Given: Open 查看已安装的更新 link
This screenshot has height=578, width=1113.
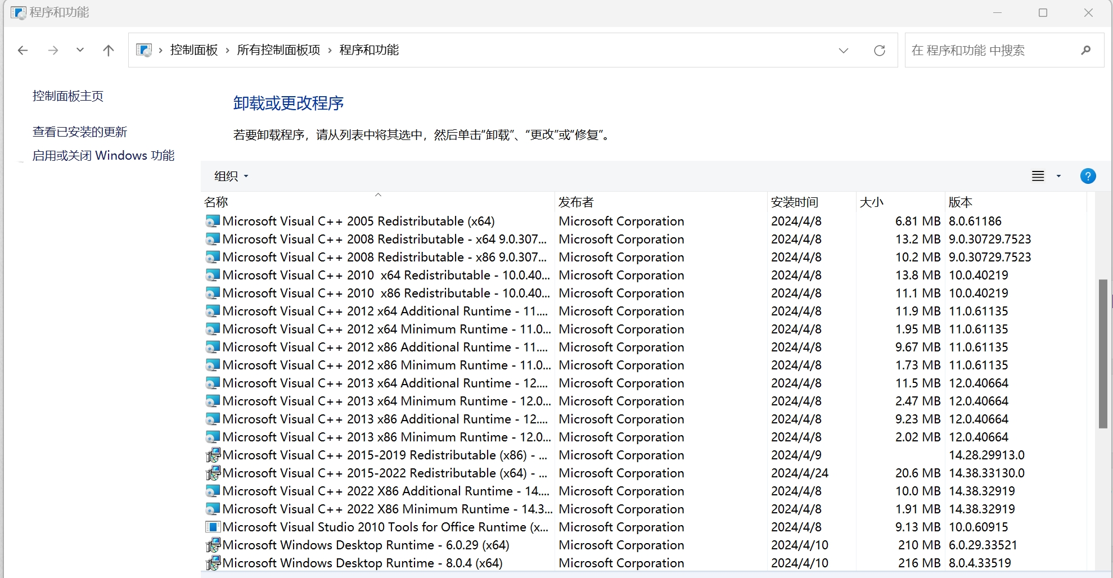Looking at the screenshot, I should point(80,132).
